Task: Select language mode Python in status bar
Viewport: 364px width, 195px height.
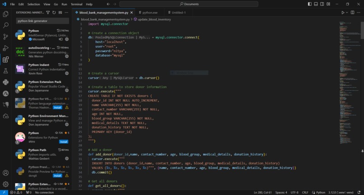Action: coord(321,192)
